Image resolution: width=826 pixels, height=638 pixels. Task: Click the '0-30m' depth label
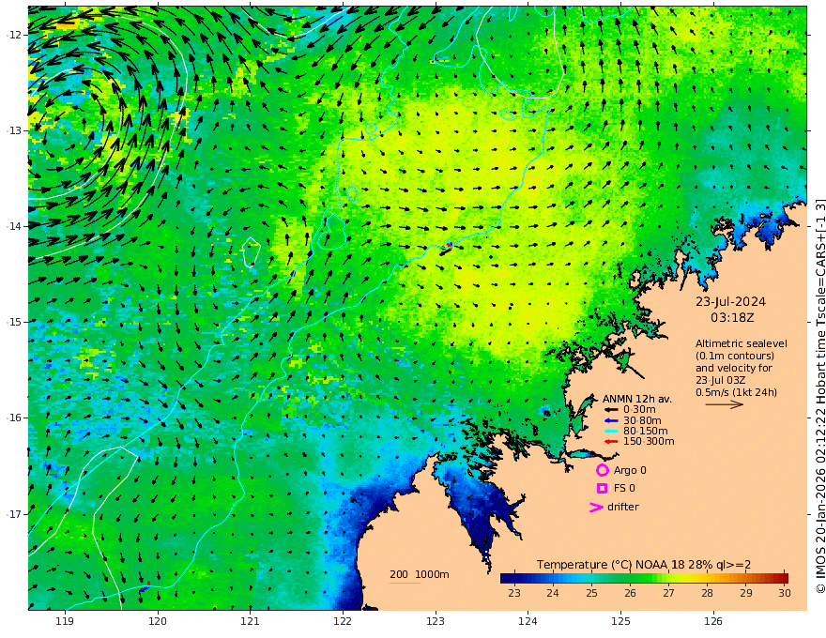pos(639,410)
